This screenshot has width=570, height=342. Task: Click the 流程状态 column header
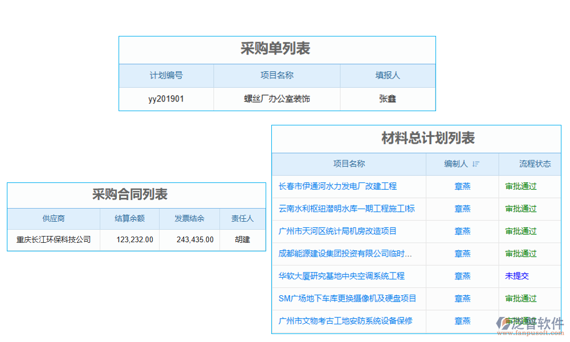click(x=530, y=164)
